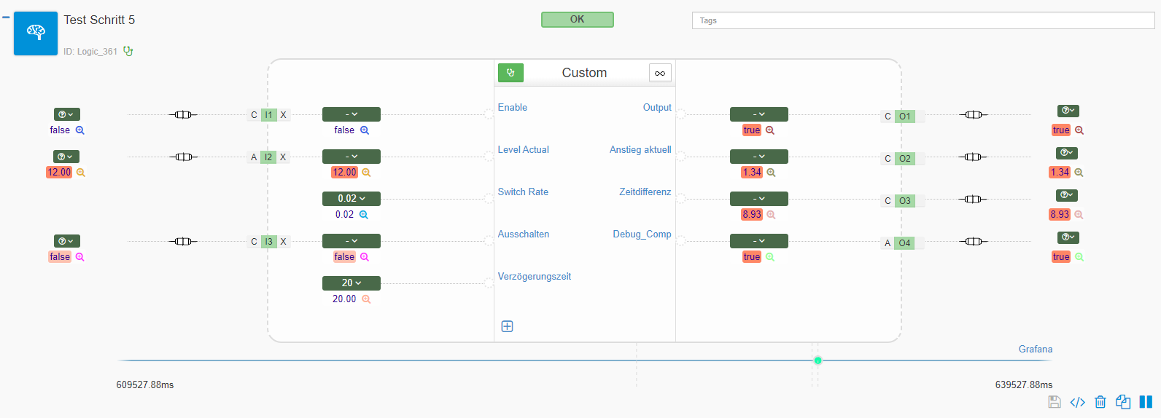This screenshot has height=418, width=1161.
Task: Open the Verzögerungszeit 20 value dropdown
Action: pos(352,283)
